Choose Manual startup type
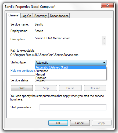This screenshot has width=118, height=133. (70, 74)
